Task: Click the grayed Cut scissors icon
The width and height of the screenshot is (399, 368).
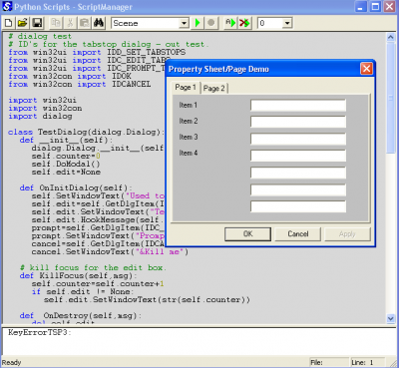Action: click(70, 23)
